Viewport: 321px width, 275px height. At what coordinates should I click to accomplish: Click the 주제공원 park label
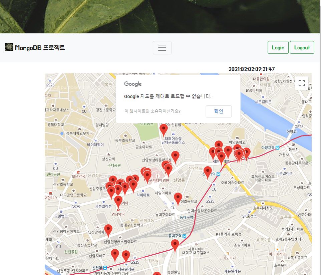114,166
